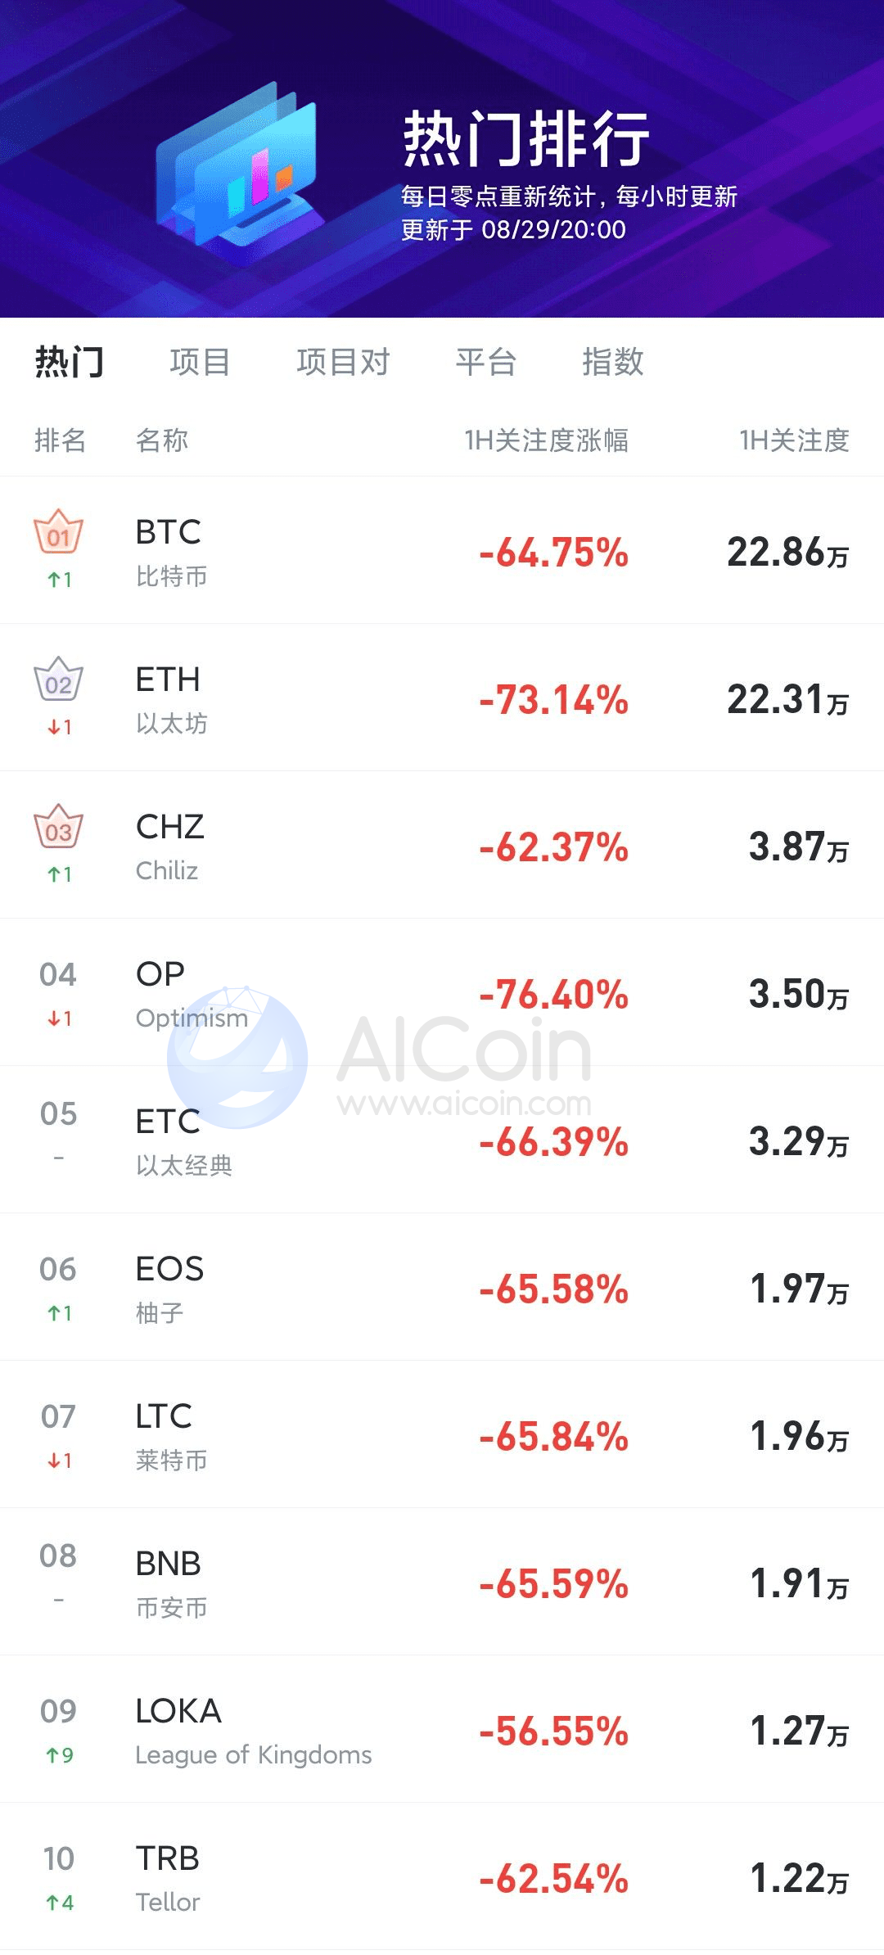Tap the gold 01 crown rank badge
Screen dimensions: 884x1955
(x=58, y=531)
